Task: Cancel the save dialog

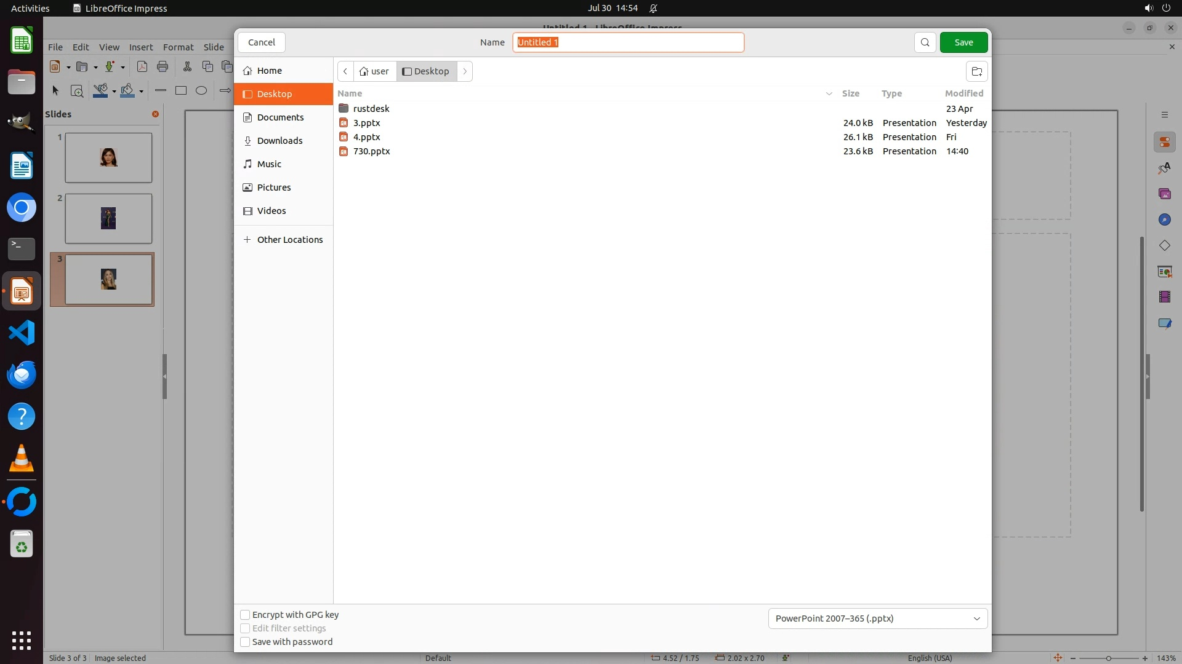Action: pos(261,42)
